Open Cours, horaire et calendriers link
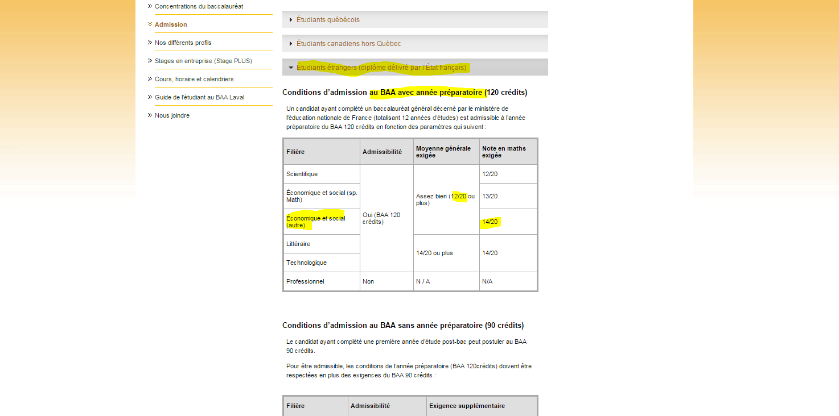 (194, 79)
